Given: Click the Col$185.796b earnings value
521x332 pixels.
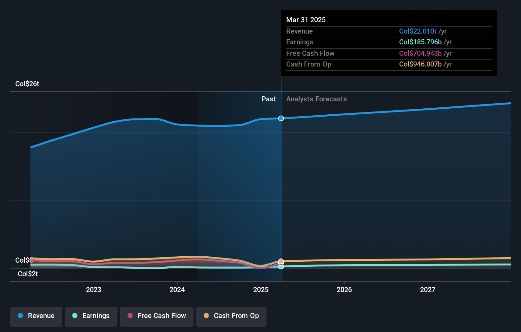Looking at the screenshot, I should [420, 42].
